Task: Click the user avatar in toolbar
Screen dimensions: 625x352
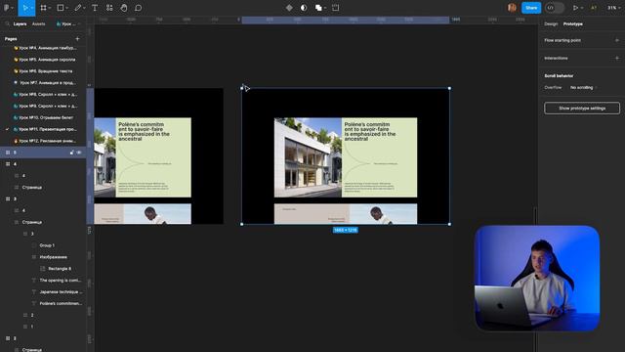Action: point(512,8)
